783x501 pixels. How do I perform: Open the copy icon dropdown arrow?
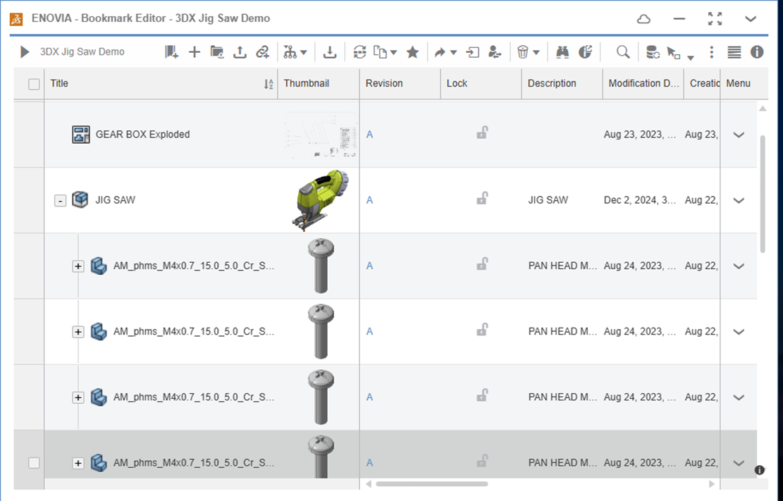(x=393, y=52)
